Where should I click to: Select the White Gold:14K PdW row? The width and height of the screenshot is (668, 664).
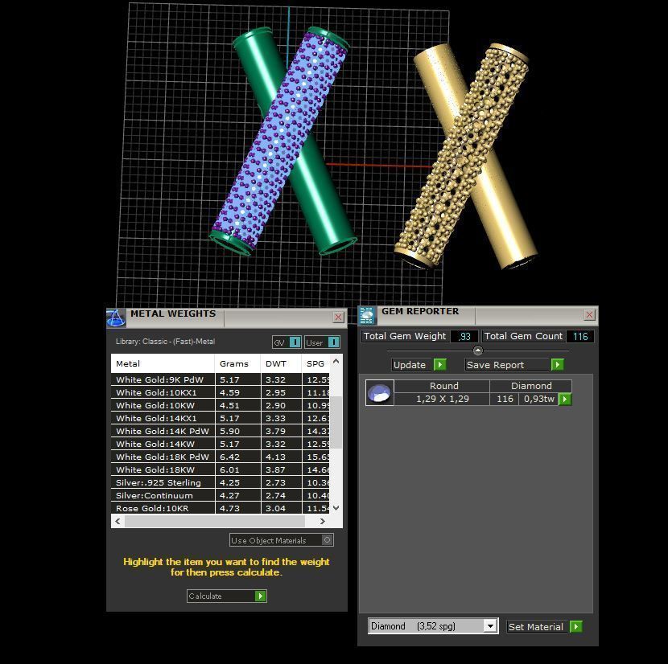[221, 431]
